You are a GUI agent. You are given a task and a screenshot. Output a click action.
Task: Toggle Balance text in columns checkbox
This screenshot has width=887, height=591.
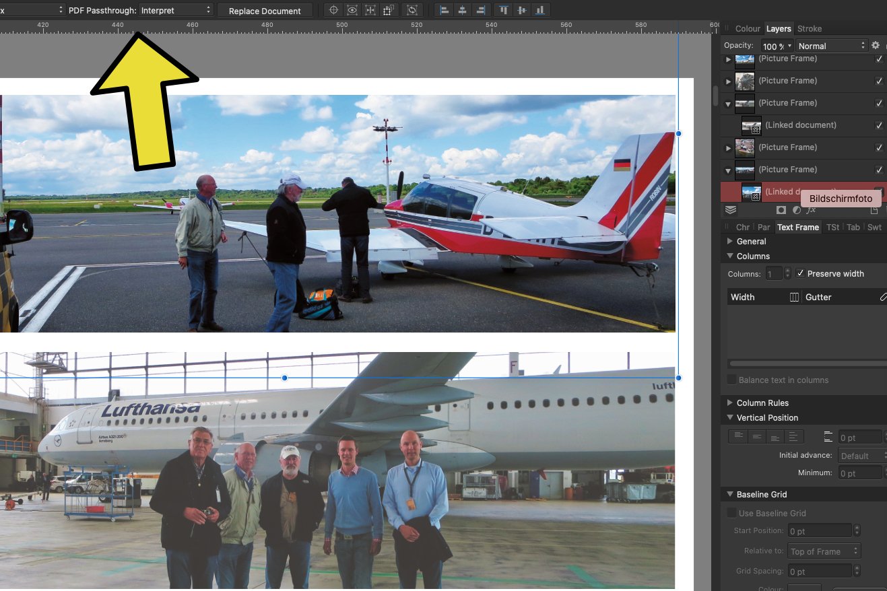[x=731, y=380]
